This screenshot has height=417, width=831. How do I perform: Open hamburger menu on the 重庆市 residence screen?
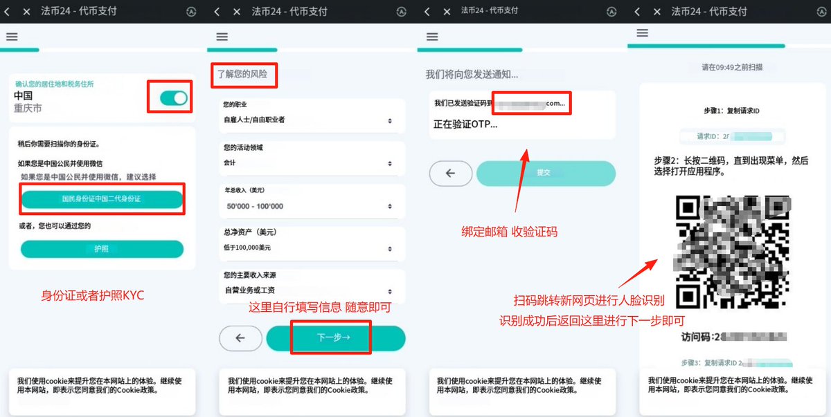click(12, 37)
